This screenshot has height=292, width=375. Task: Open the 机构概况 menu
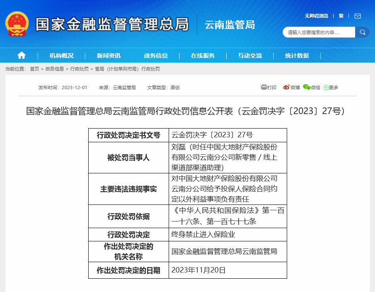point(61,56)
